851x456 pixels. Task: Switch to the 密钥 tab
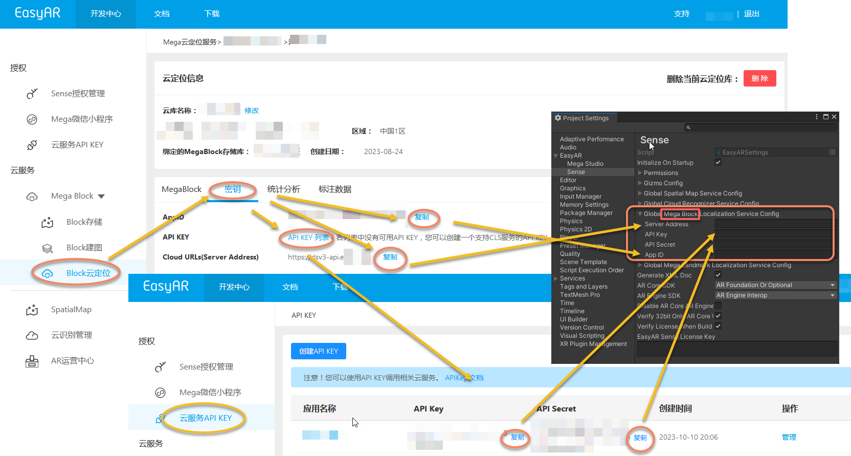point(233,189)
